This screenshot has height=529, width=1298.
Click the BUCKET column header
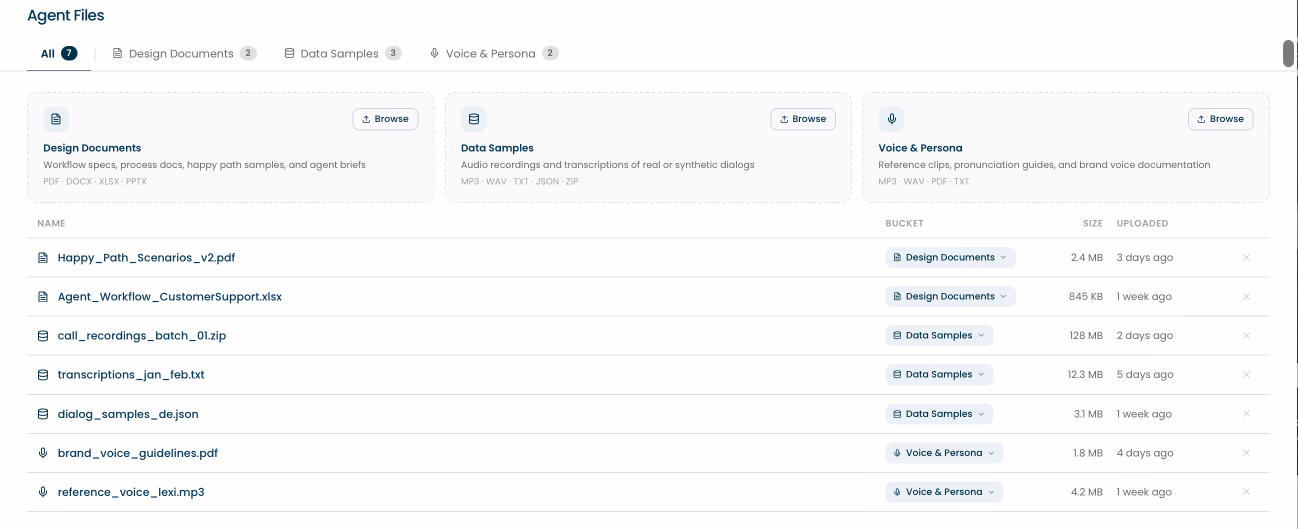904,223
